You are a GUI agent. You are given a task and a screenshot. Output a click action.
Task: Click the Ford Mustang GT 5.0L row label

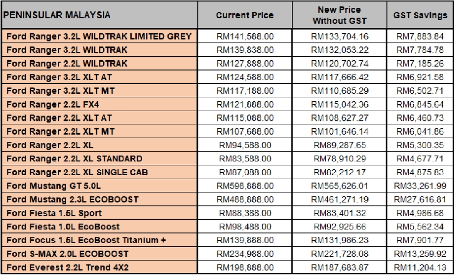point(99,186)
